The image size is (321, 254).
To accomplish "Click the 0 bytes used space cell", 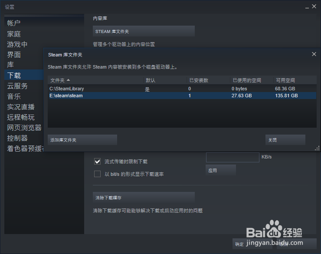I will [x=239, y=89].
